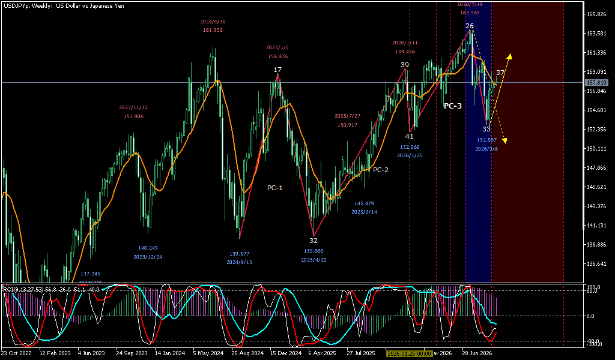Select bar count label 41

coord(409,136)
